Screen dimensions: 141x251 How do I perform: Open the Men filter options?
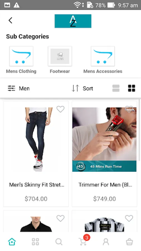click(x=19, y=88)
